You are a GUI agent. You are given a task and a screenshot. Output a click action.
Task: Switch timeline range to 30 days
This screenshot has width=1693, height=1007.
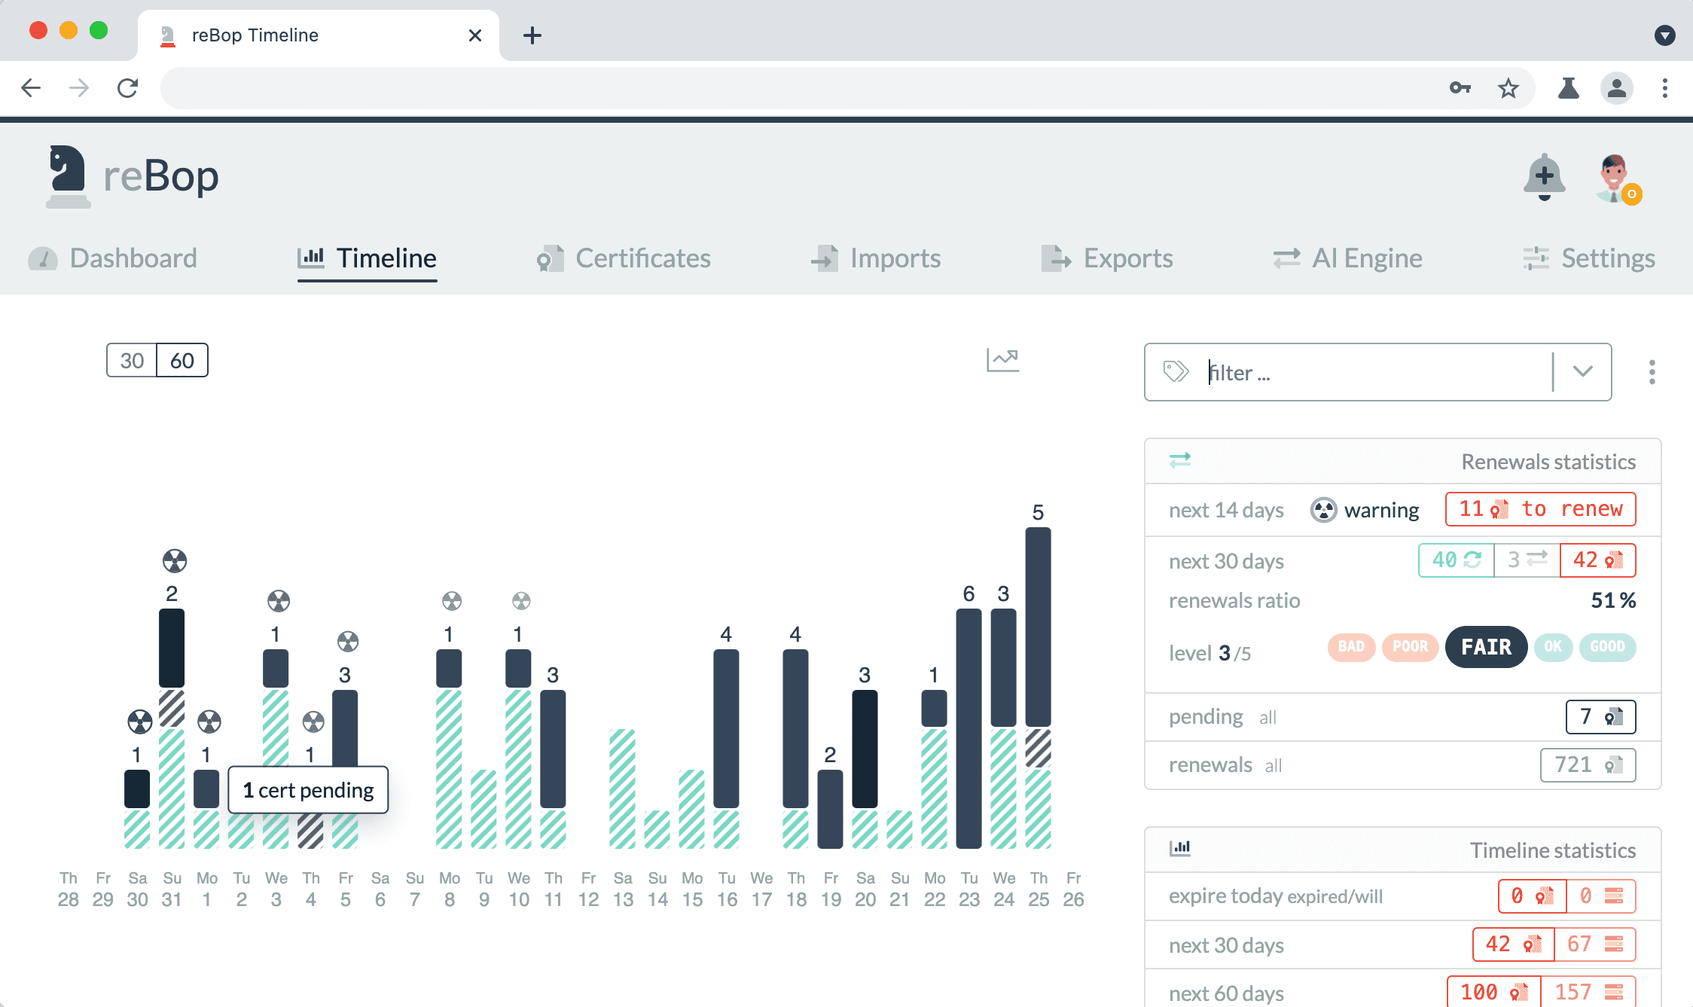pyautogui.click(x=132, y=361)
